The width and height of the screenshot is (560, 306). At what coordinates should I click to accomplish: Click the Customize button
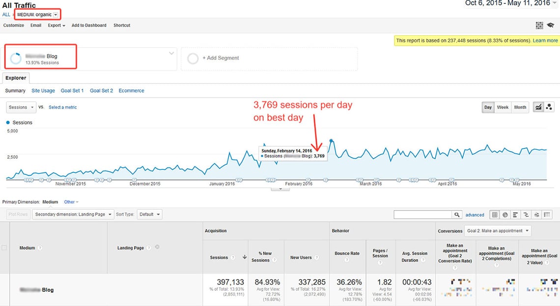pyautogui.click(x=14, y=26)
